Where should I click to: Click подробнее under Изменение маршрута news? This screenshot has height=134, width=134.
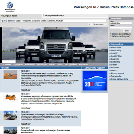[x=26, y=108]
